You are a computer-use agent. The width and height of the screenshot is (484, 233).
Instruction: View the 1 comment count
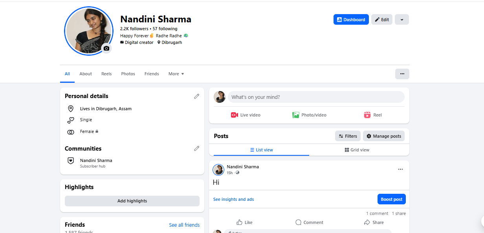tap(377, 213)
